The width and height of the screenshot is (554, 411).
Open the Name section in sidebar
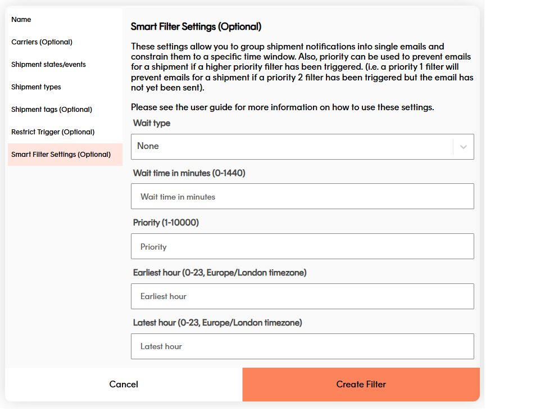tap(21, 20)
